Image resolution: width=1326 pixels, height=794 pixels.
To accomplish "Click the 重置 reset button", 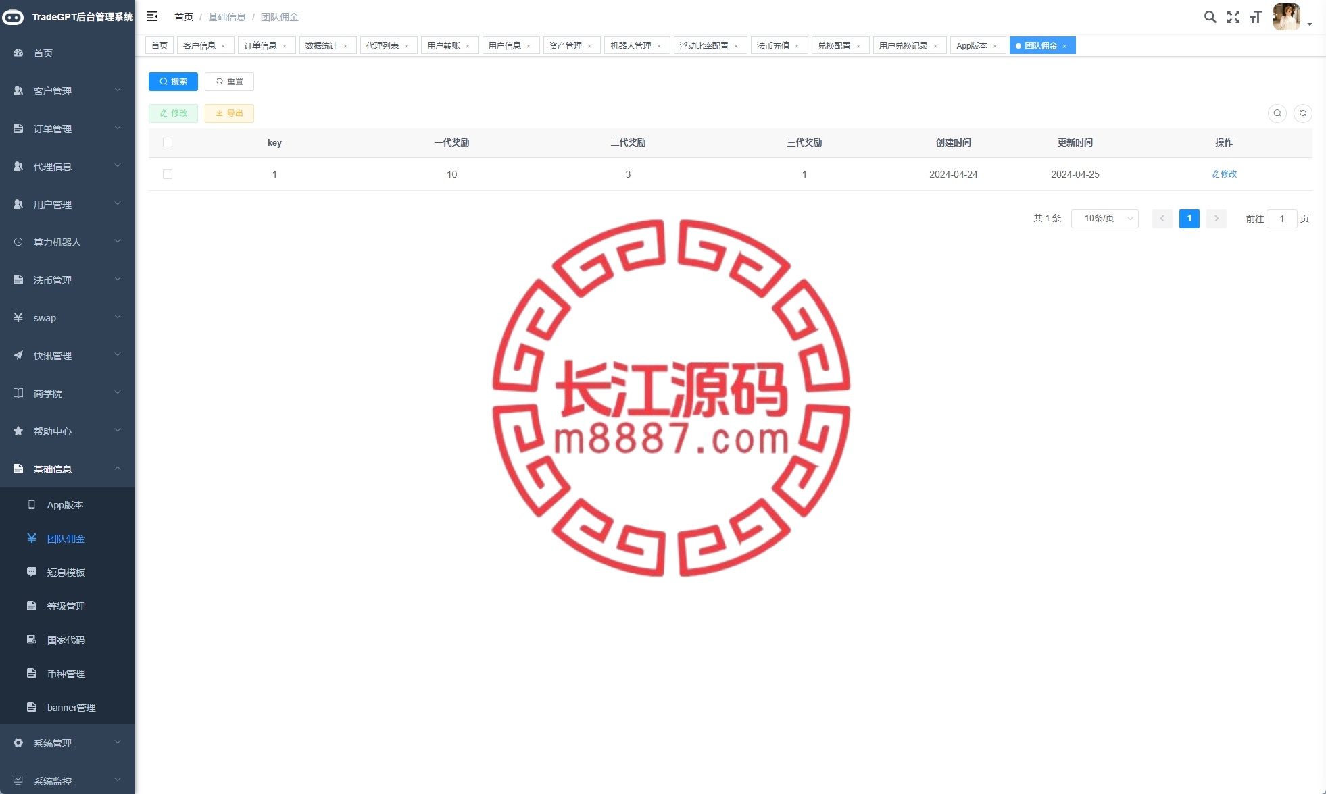I will pyautogui.click(x=229, y=82).
